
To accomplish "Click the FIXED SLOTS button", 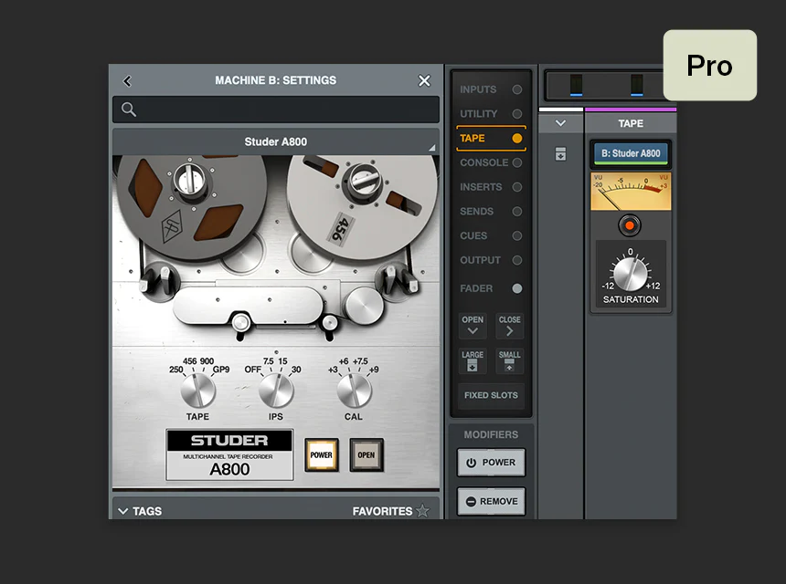I will pos(491,395).
